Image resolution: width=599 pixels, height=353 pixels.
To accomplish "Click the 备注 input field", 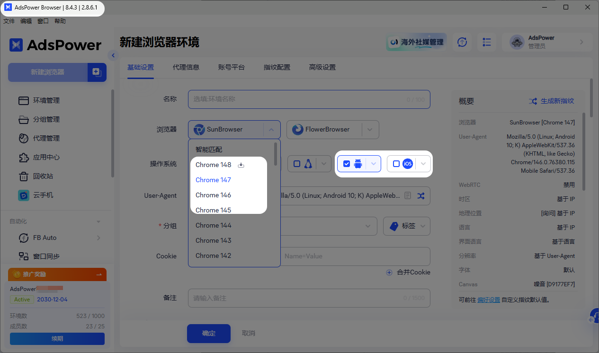I will [x=309, y=298].
